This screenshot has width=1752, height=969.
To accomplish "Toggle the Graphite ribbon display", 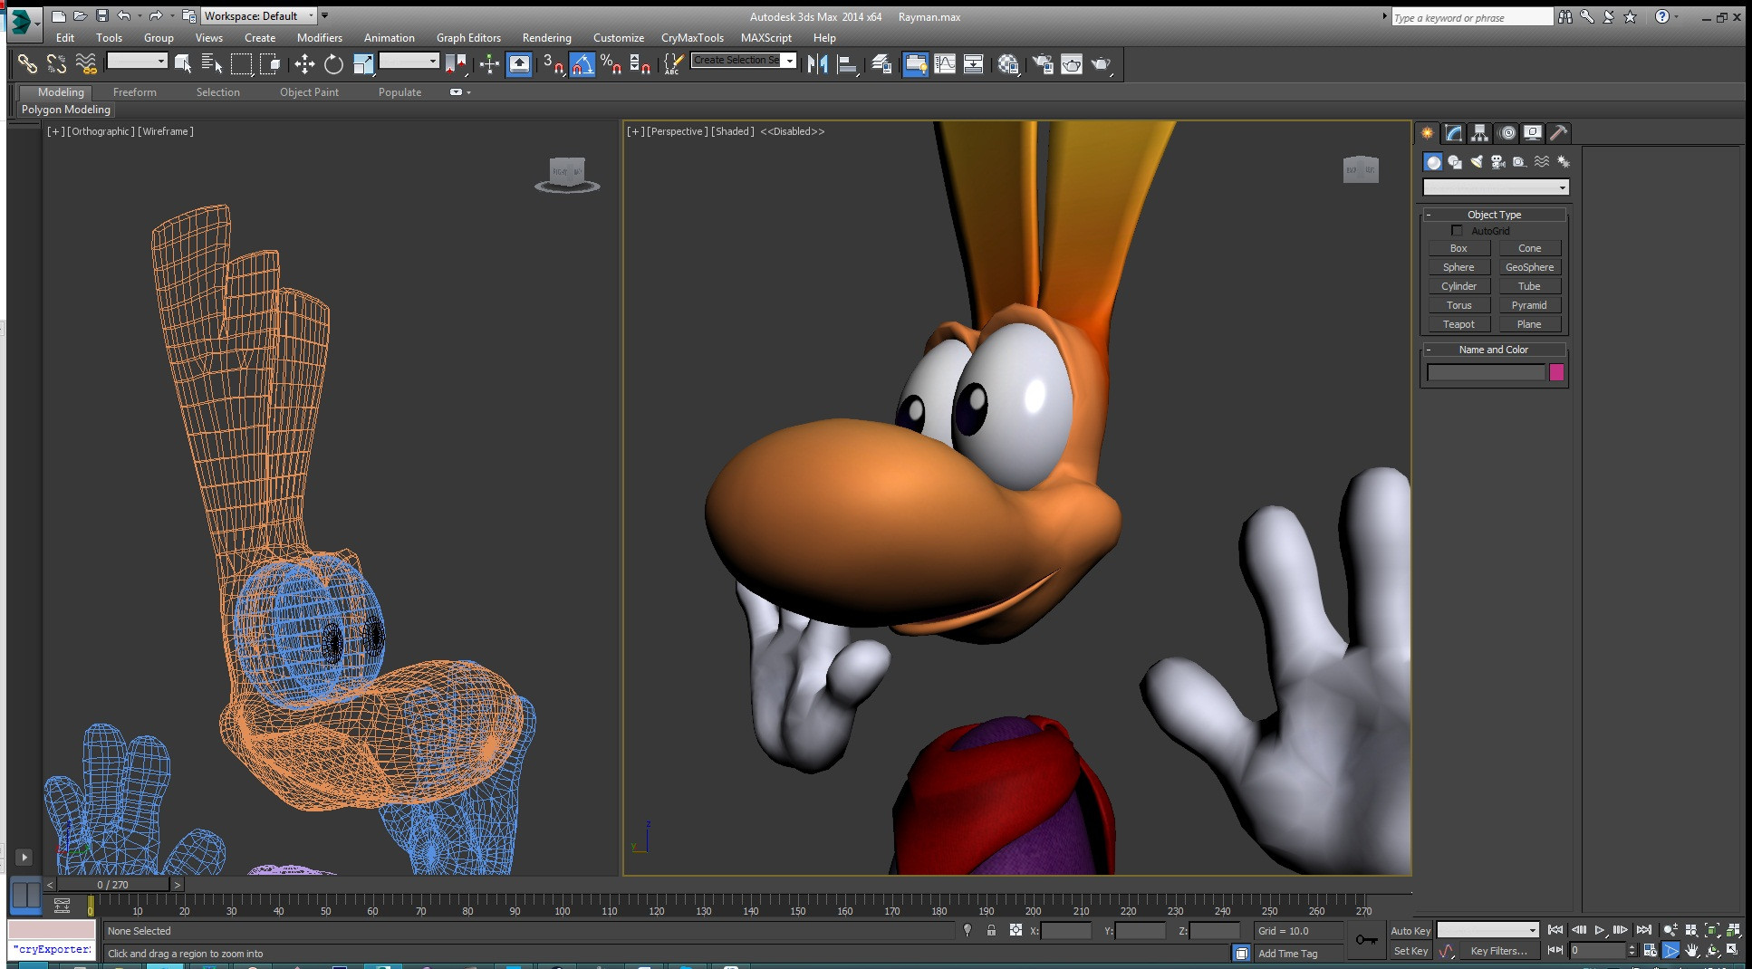I will pyautogui.click(x=916, y=63).
